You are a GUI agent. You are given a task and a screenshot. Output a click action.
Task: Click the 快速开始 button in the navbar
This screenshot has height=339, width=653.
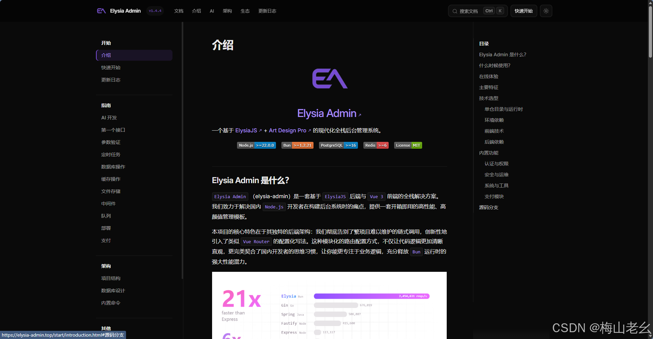click(x=524, y=11)
